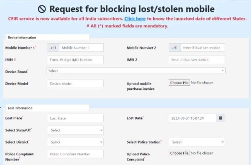Image resolution: width=251 pixels, height=165 pixels.
Task: Click the IMEI 2 input box
Action: (x=196, y=60)
